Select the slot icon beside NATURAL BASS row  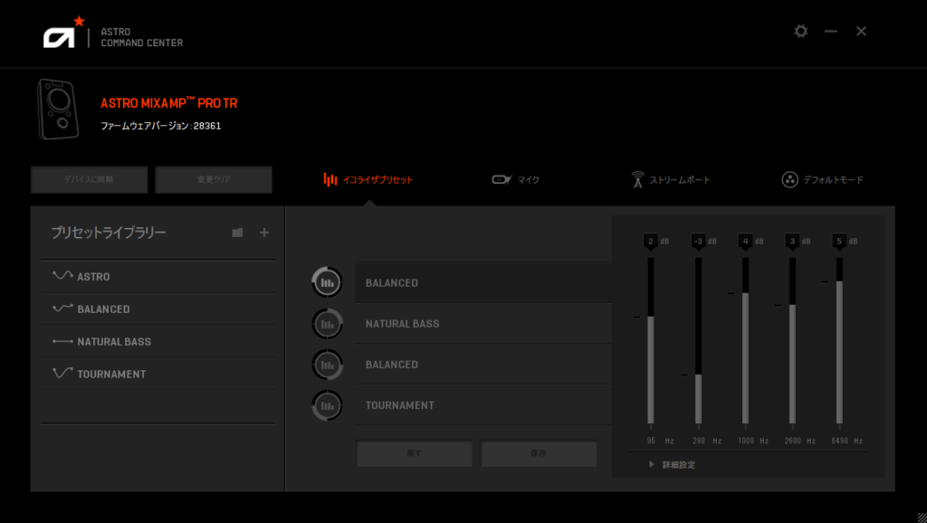(x=327, y=323)
